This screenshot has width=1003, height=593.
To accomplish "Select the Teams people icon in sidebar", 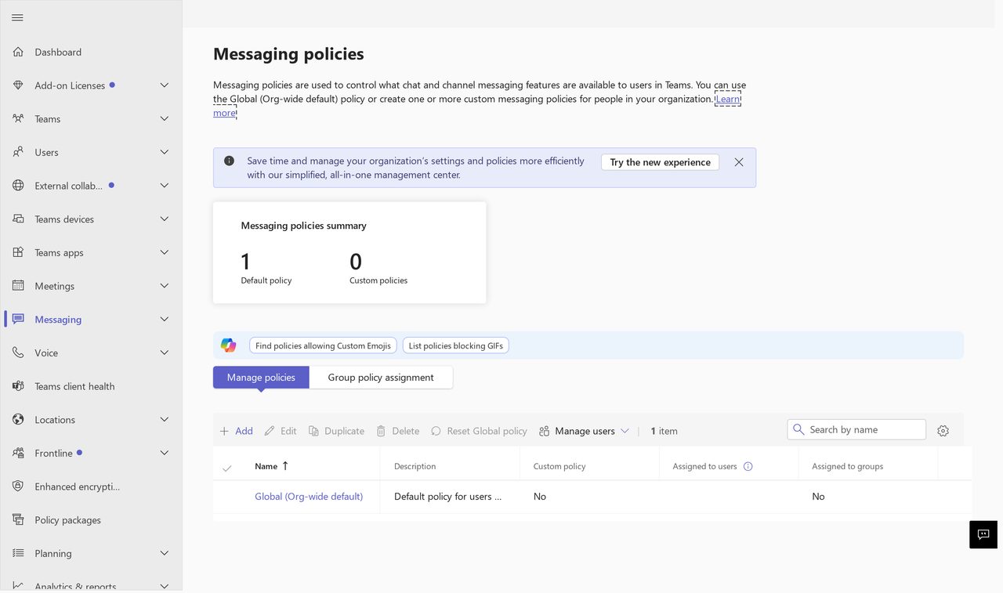I will point(18,118).
